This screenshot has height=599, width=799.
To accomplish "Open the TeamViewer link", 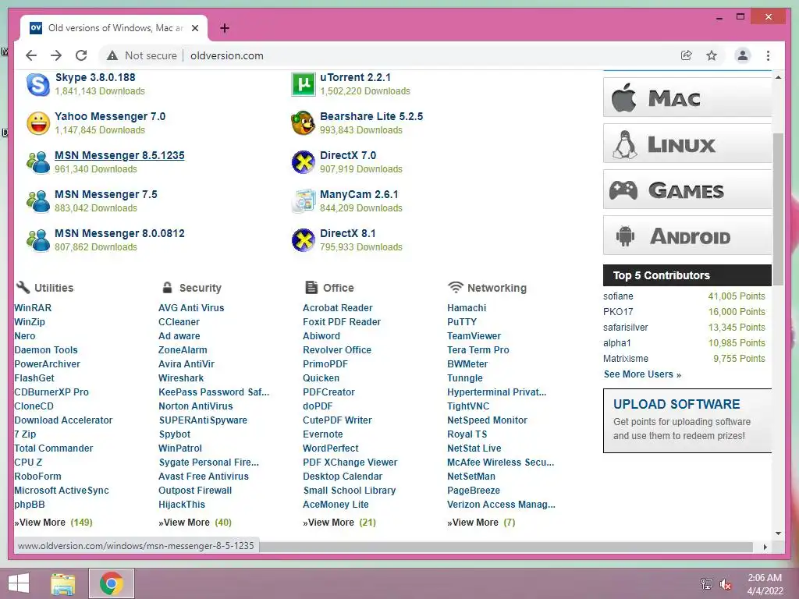I will tap(474, 335).
